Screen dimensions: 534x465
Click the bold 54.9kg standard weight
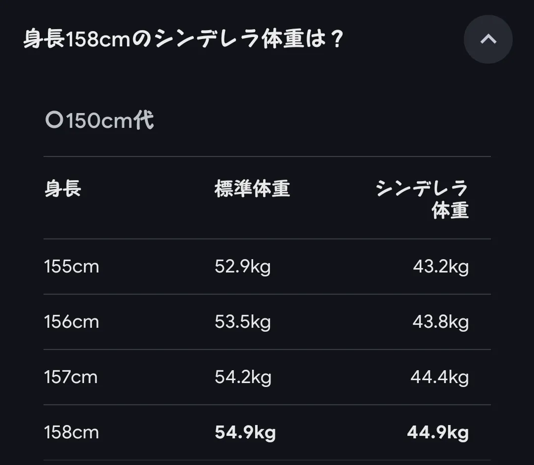tap(245, 433)
